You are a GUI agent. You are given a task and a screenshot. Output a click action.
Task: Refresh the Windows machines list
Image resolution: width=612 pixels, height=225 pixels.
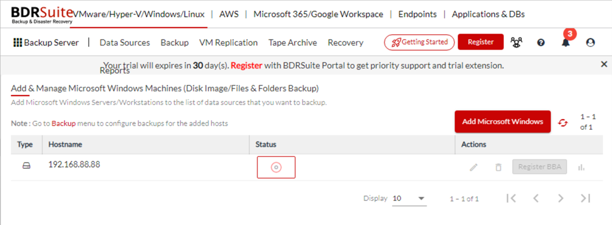pyautogui.click(x=563, y=122)
